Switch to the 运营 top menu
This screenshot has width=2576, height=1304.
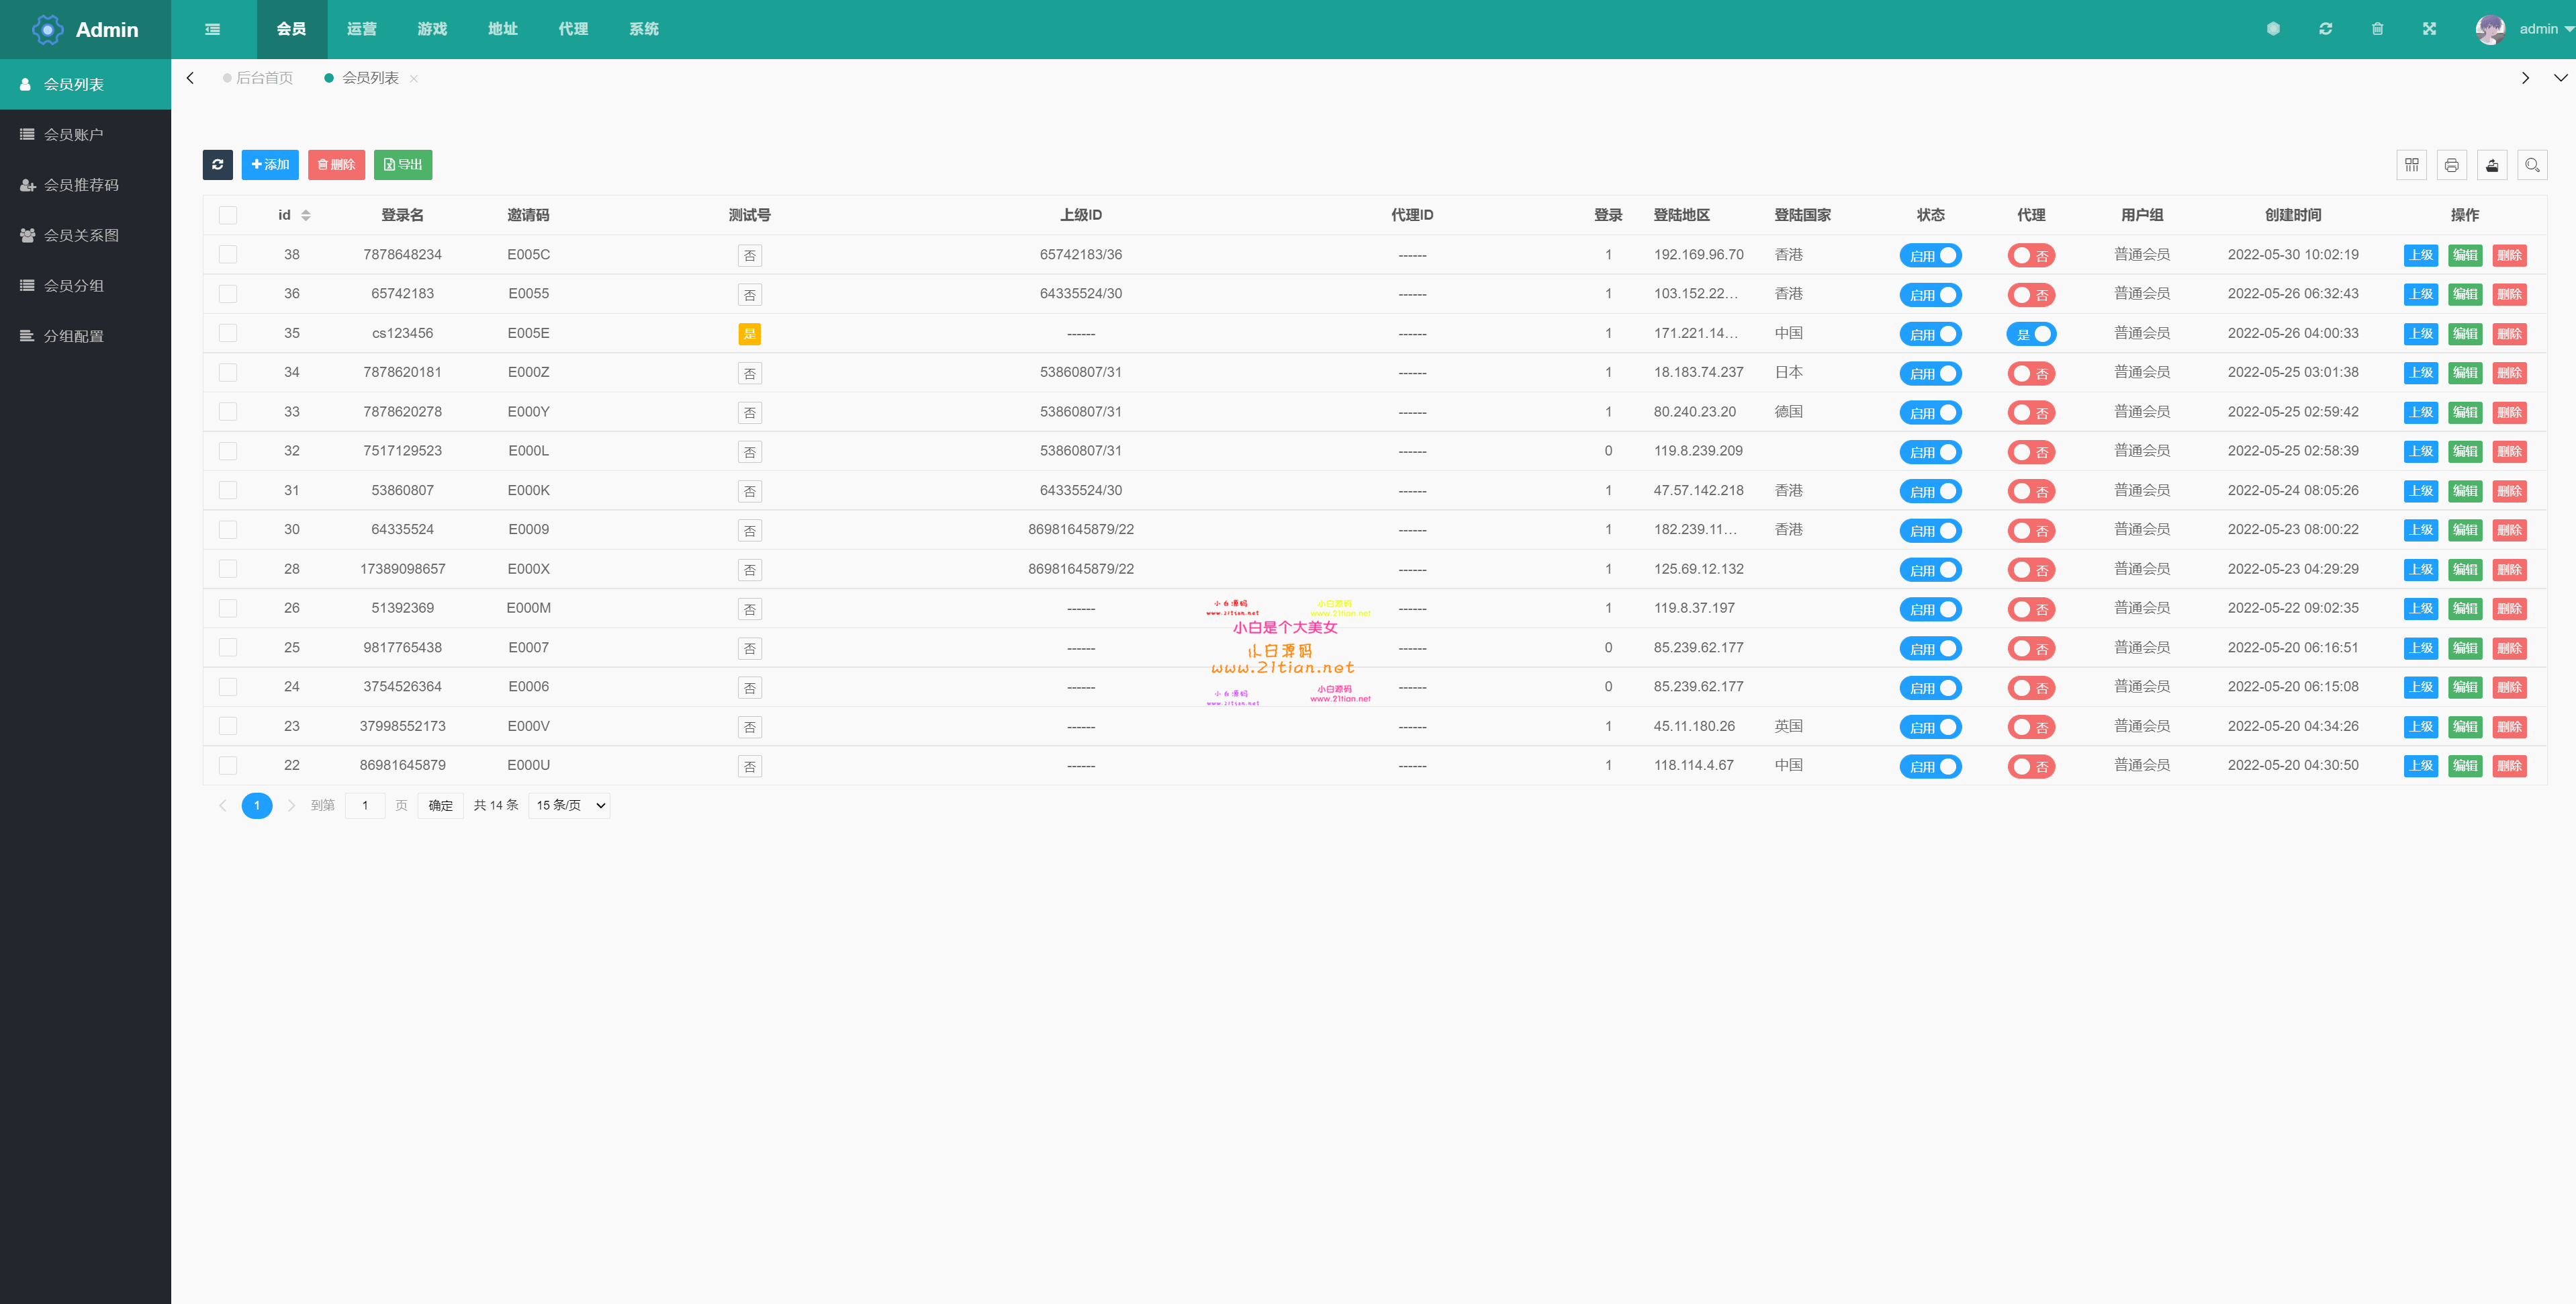(x=362, y=29)
